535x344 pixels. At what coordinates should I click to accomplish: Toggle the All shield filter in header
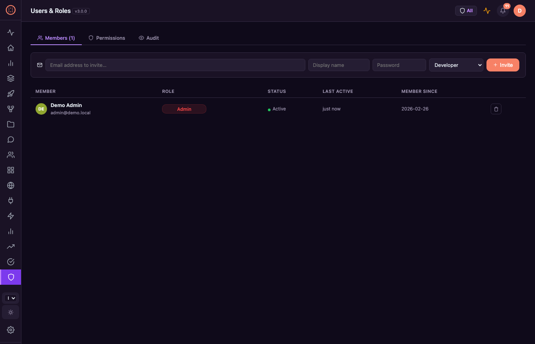tap(466, 11)
